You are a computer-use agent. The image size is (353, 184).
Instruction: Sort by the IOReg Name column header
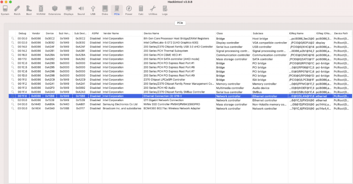301,33
